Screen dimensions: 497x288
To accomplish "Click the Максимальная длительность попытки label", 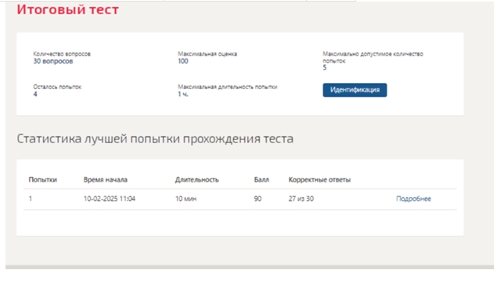I will tap(228, 87).
